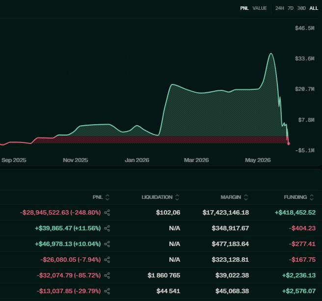Click the +$2,576.07 funding value
The image size is (322, 301).
299,291
